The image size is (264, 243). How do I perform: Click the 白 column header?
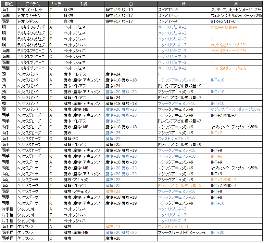(131, 4)
